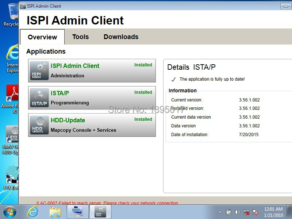The image size is (292, 219).
Task: Open the Downloads tab
Action: [121, 37]
